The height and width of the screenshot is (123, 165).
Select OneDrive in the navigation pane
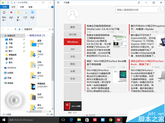(12, 67)
